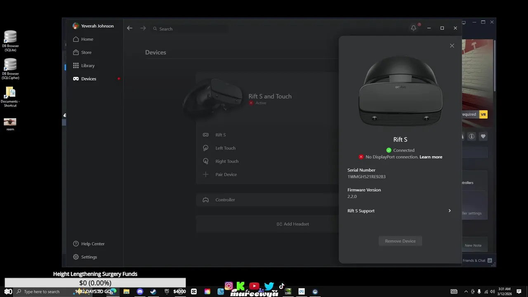This screenshot has height=297, width=528.
Task: Open File Explorer from the taskbar
Action: [x=126, y=292]
